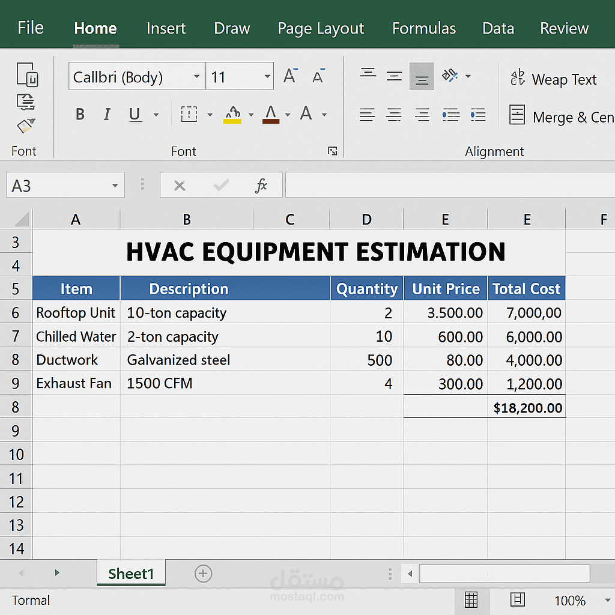Screen dimensions: 615x615
Task: Align text to the right
Action: [422, 115]
